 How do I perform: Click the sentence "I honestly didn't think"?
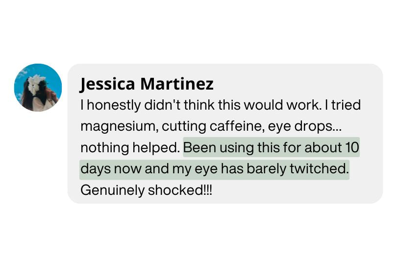point(148,105)
